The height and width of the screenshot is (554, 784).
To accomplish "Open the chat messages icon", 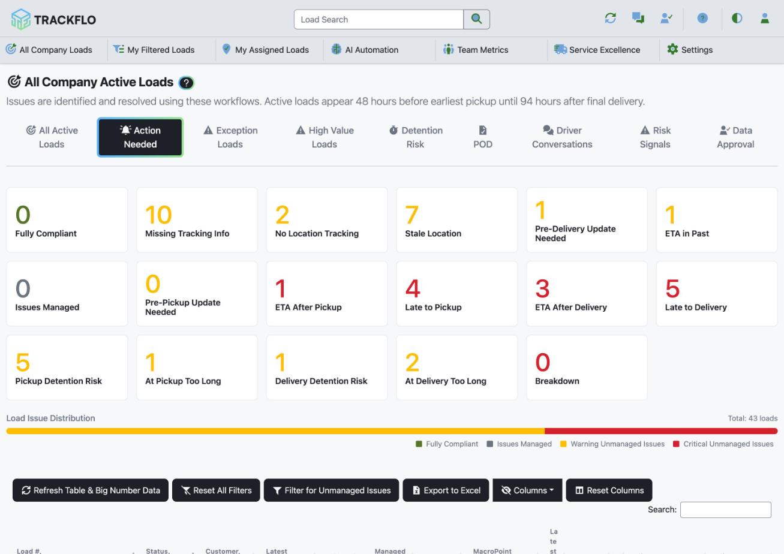I will tap(638, 19).
